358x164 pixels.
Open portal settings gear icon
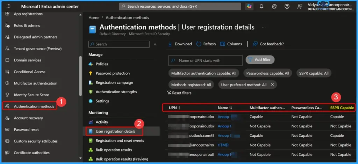pyautogui.click(x=274, y=6)
